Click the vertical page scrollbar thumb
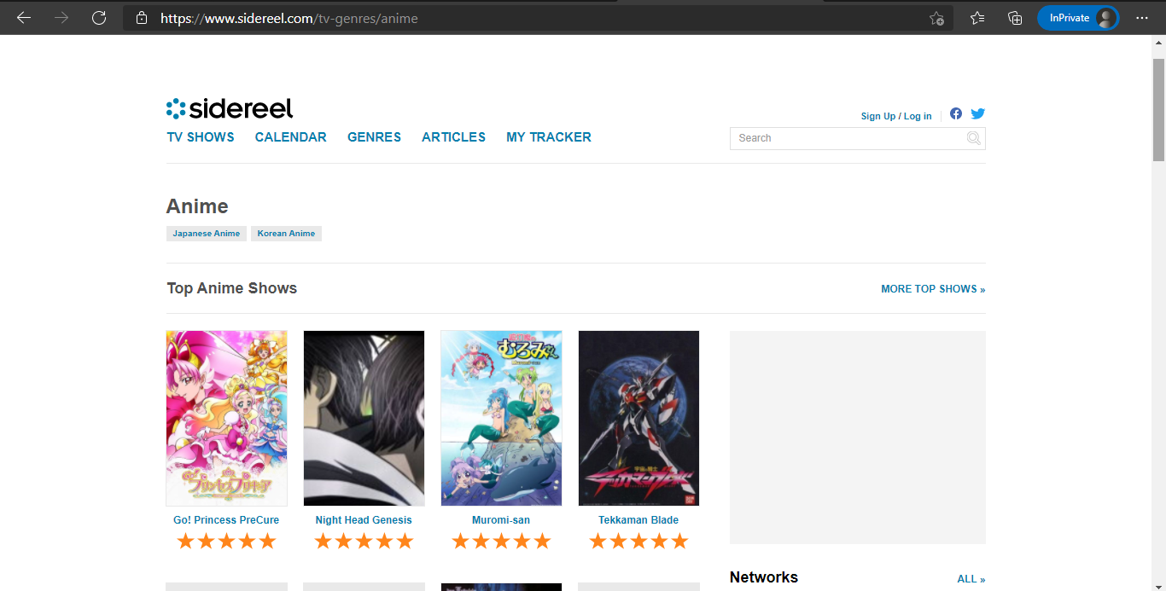This screenshot has height=591, width=1166. coord(1158,110)
